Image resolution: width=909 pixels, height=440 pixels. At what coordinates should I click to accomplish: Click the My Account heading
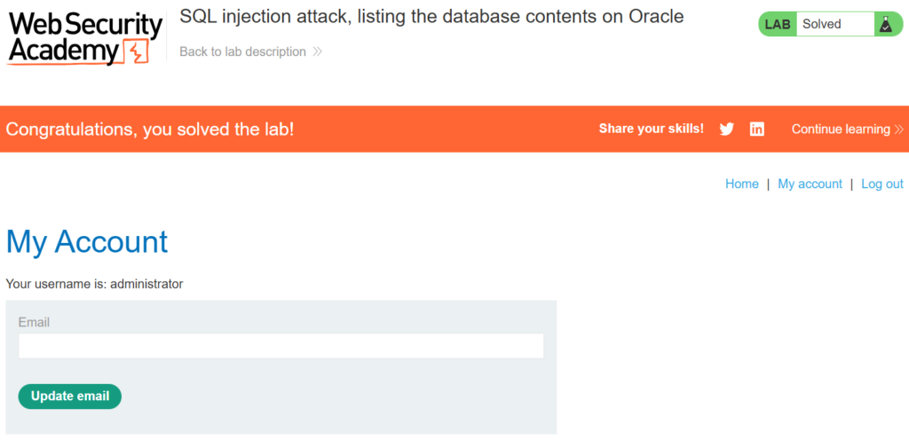coord(87,241)
